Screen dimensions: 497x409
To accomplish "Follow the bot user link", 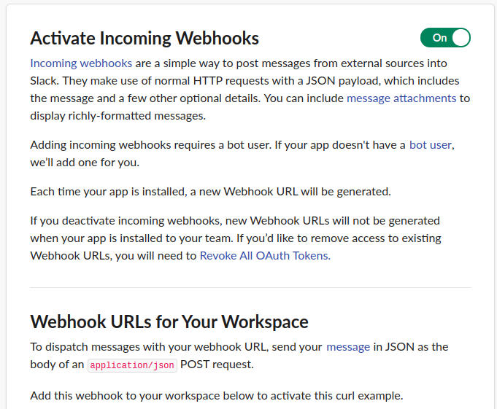I will coord(431,145).
